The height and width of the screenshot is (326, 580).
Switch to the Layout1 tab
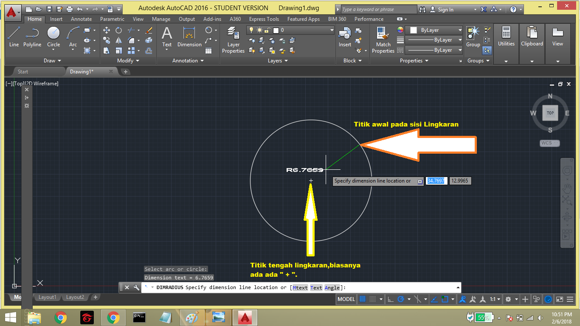pyautogui.click(x=47, y=297)
